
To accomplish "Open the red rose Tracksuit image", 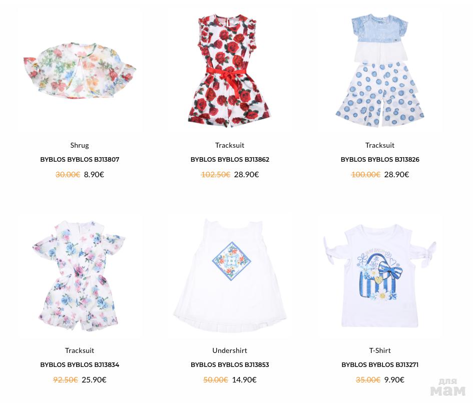I will (x=230, y=71).
